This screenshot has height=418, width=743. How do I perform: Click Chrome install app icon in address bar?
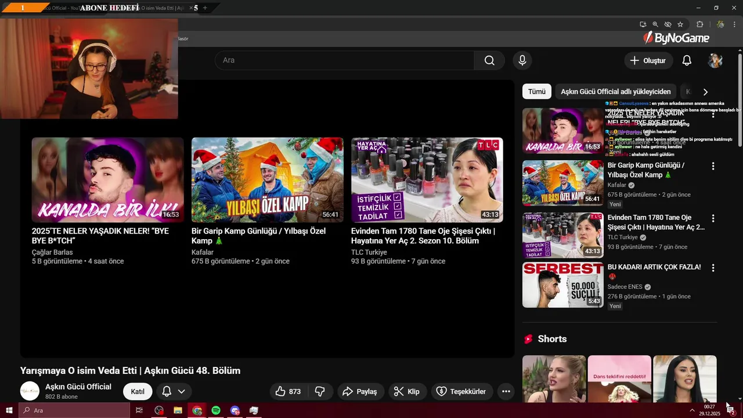click(643, 24)
